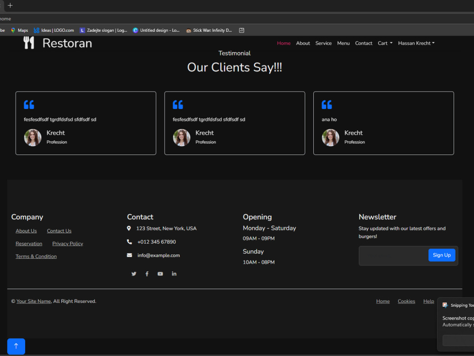Image resolution: width=474 pixels, height=356 pixels.
Task: Click the map marker icon beside address
Action: (129, 228)
